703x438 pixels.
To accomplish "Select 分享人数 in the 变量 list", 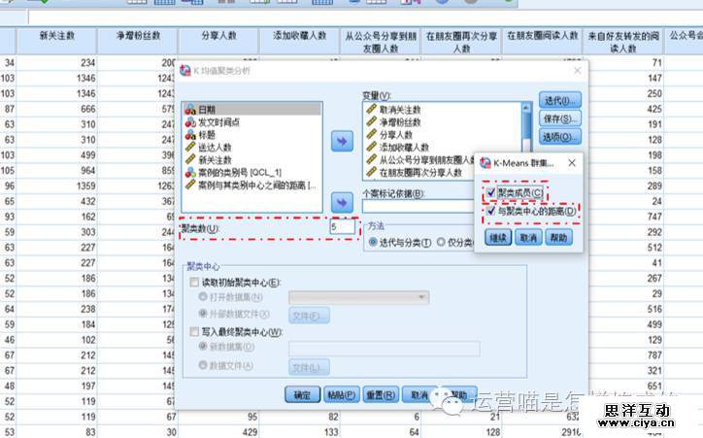I will tap(390, 134).
